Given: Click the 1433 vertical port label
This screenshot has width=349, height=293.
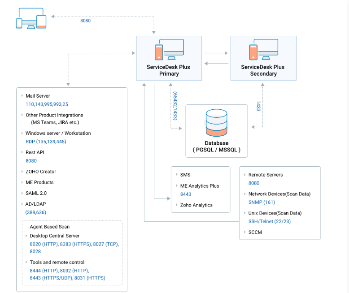Looking at the screenshot, I should click(258, 106).
